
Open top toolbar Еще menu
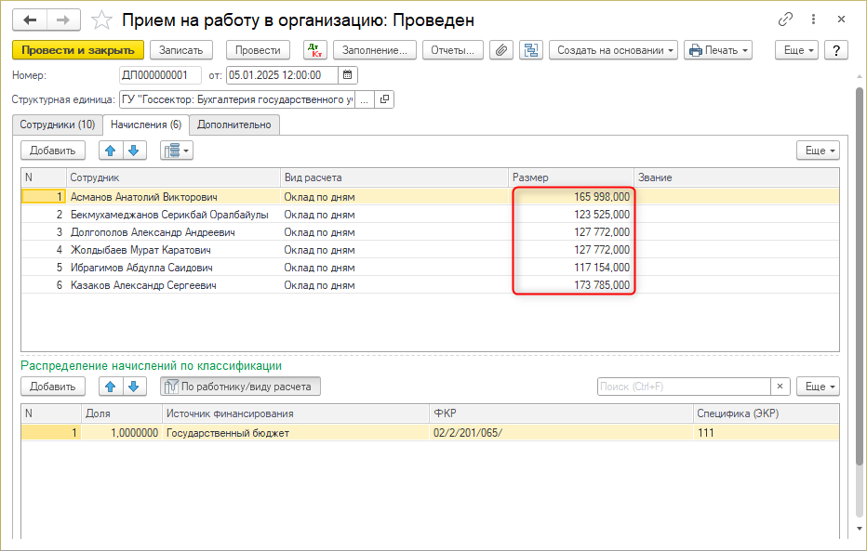tap(797, 50)
